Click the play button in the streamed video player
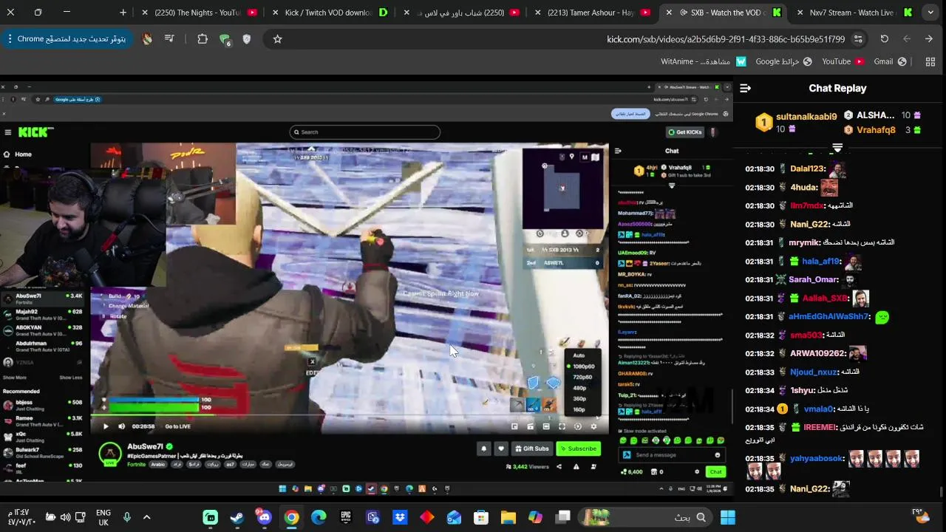Screen dimensions: 946x532 click(x=106, y=426)
